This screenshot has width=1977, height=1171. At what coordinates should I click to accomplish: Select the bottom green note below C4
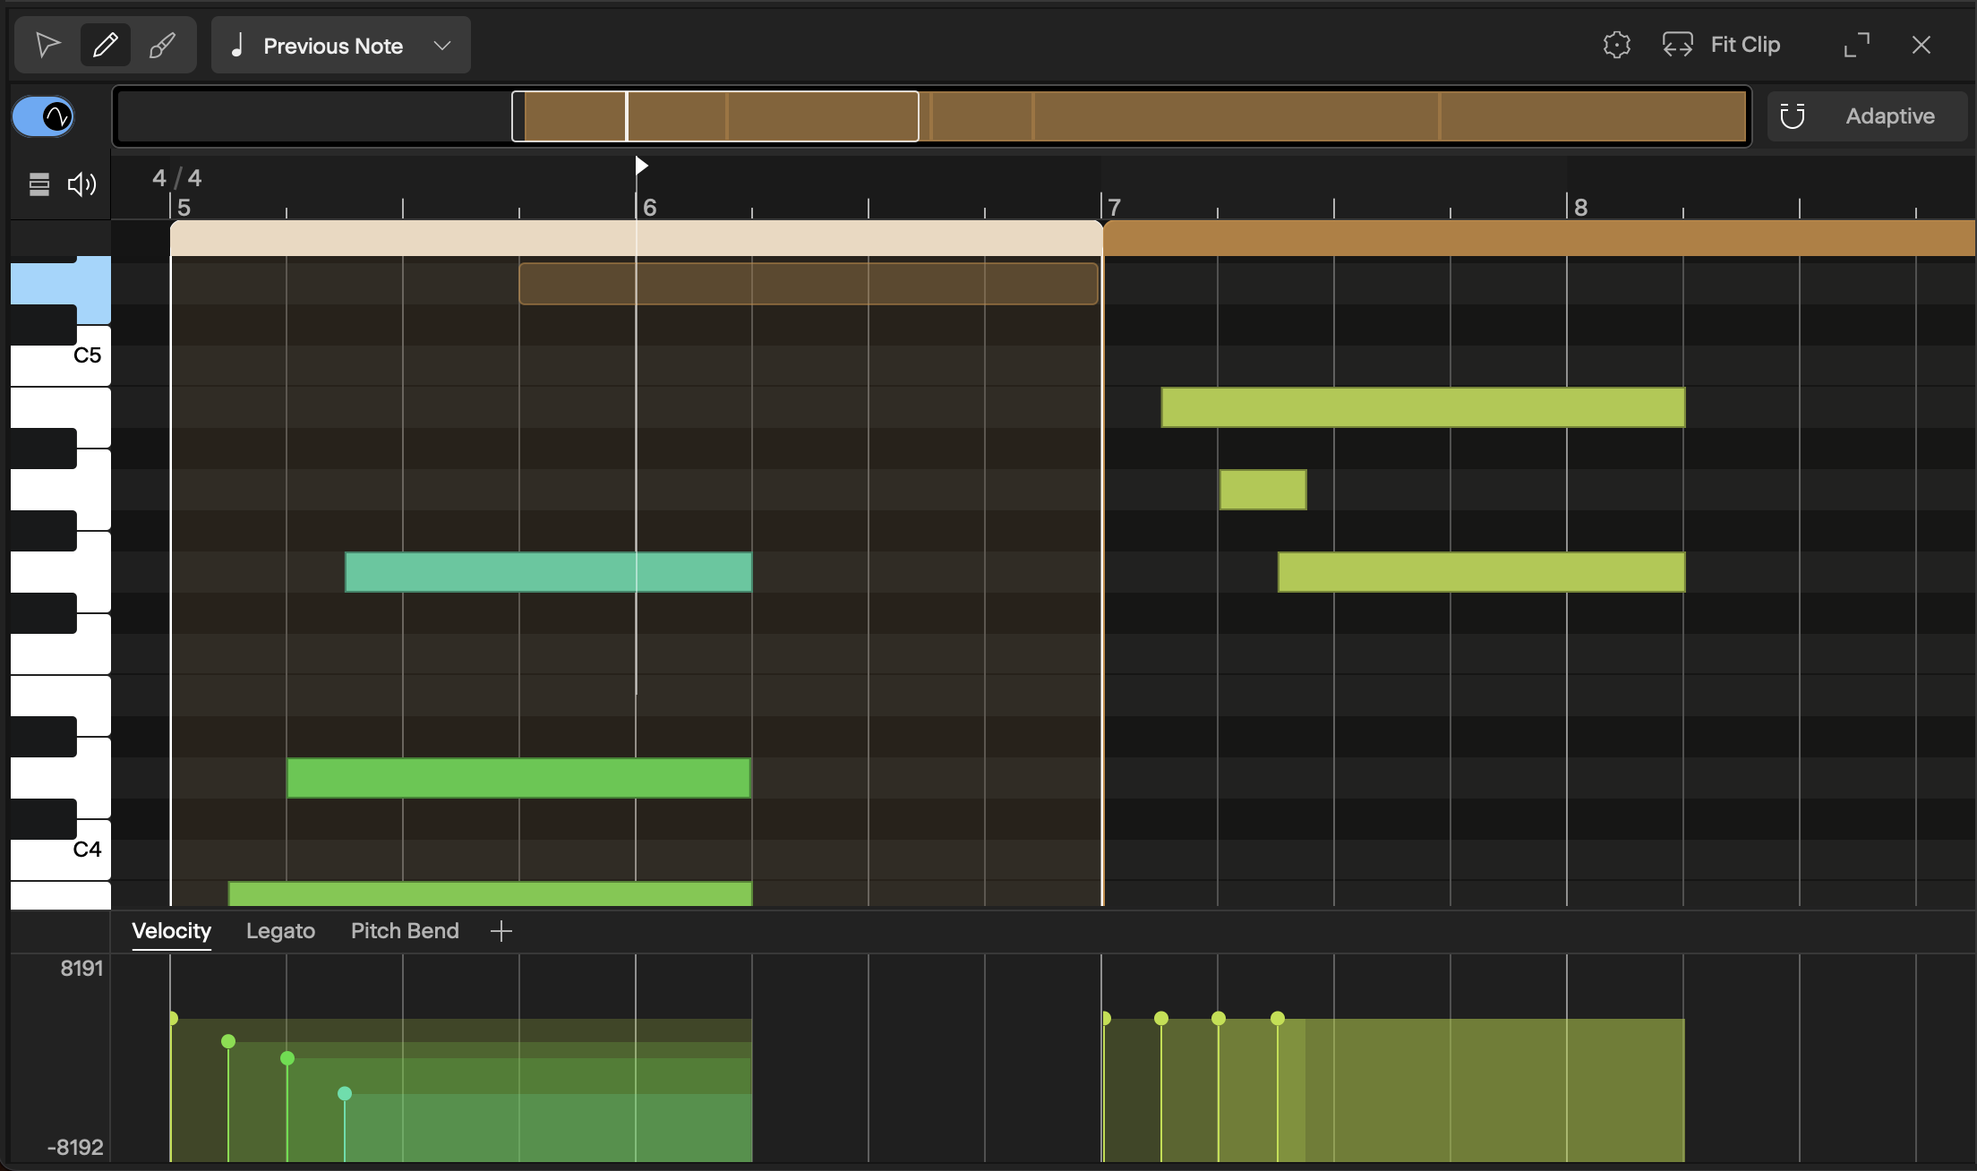tap(490, 894)
